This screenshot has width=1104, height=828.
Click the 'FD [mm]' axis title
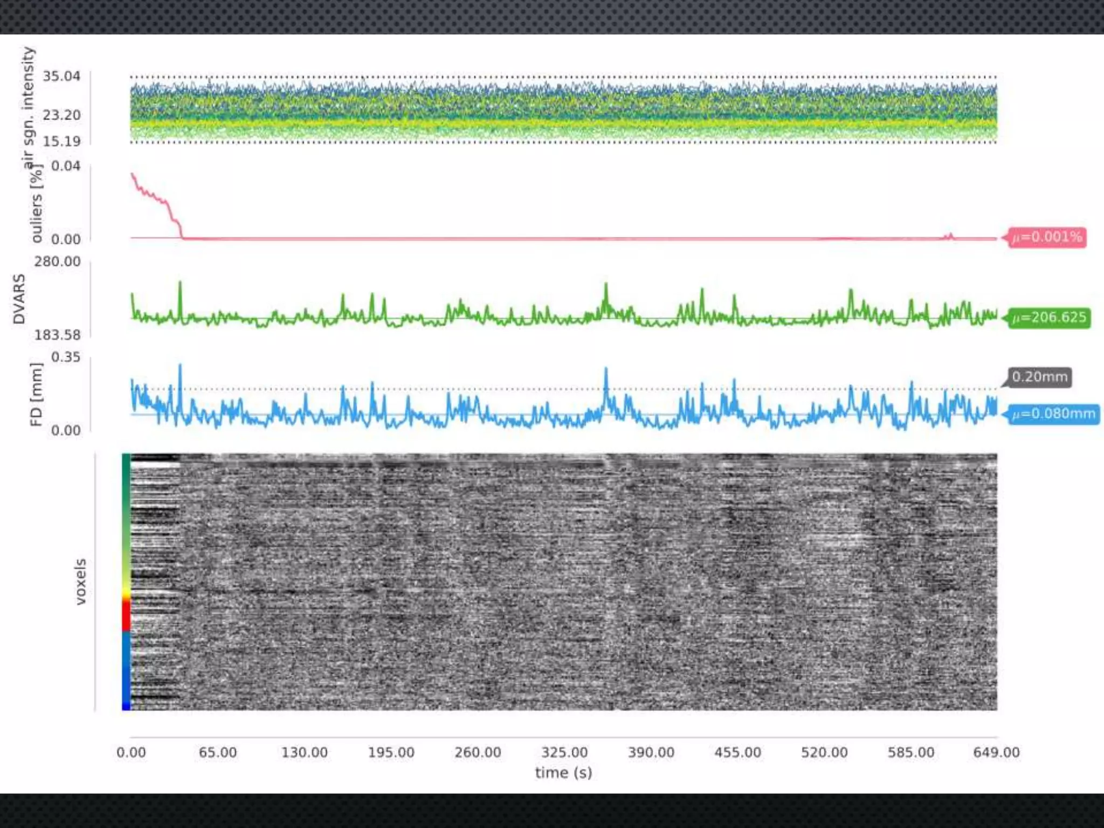36,394
